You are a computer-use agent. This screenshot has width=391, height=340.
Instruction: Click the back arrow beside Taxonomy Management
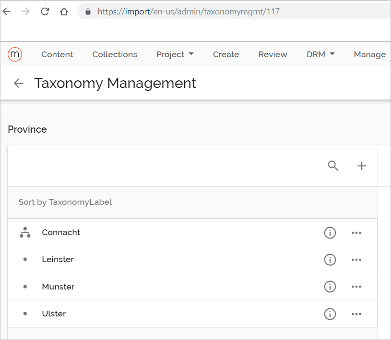coord(18,83)
